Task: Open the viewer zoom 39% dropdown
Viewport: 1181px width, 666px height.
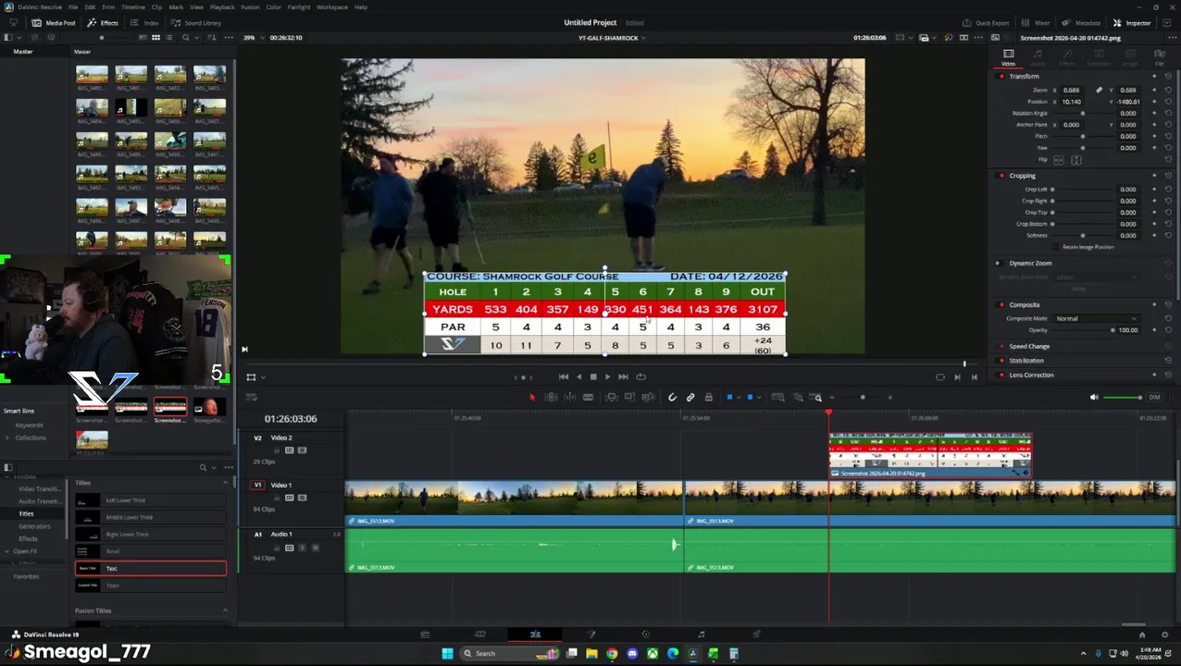Action: [252, 38]
